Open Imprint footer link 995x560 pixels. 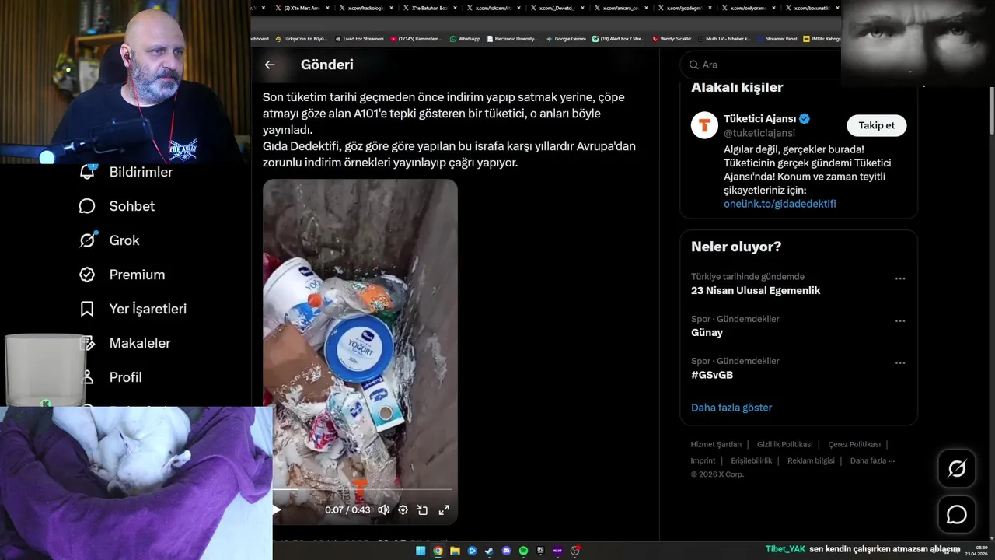click(x=703, y=460)
